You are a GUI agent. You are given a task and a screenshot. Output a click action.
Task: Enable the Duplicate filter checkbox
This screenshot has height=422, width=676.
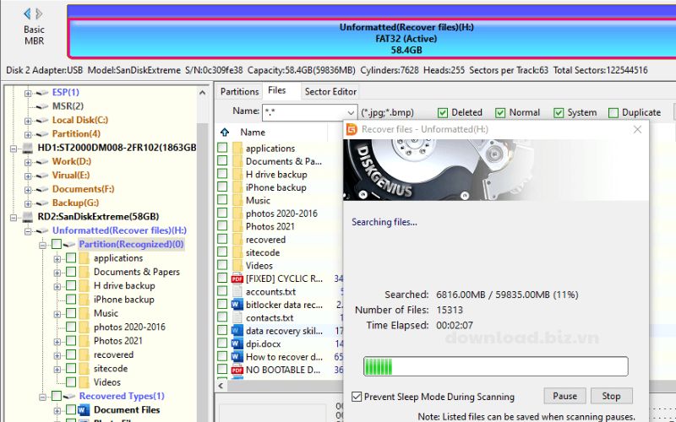coord(613,112)
